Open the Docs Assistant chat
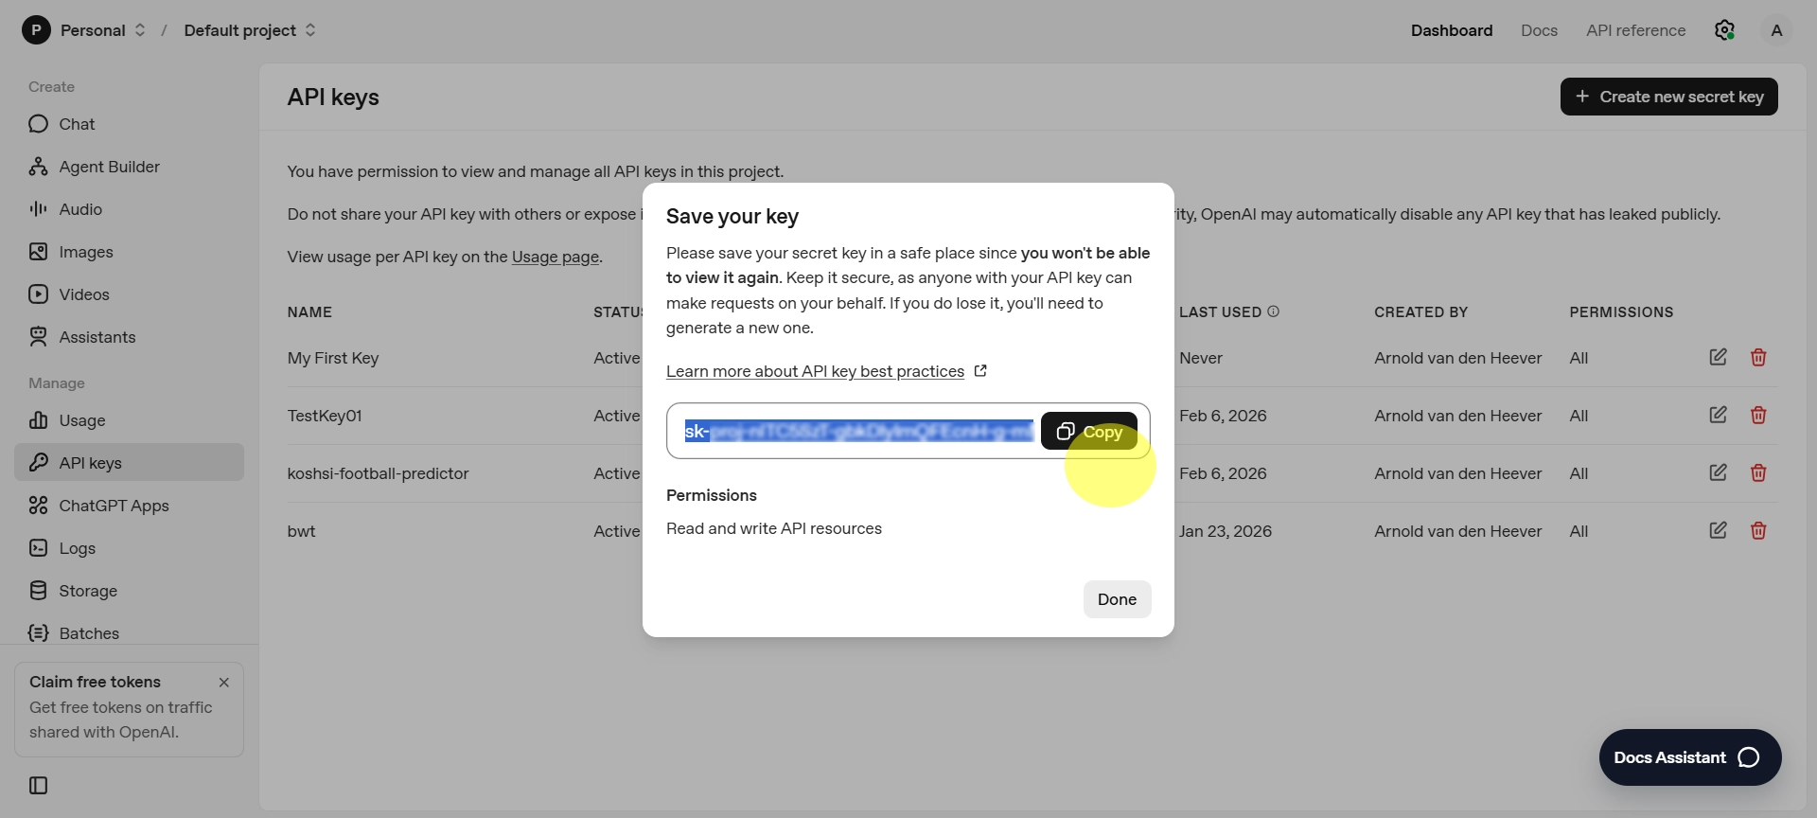The height and width of the screenshot is (818, 1817). coord(1689,757)
